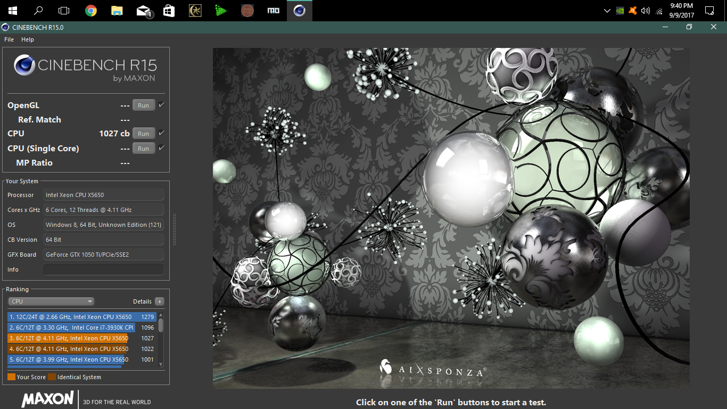Image resolution: width=727 pixels, height=409 pixels.
Task: Toggle the CPU test checkmark
Action: click(161, 133)
